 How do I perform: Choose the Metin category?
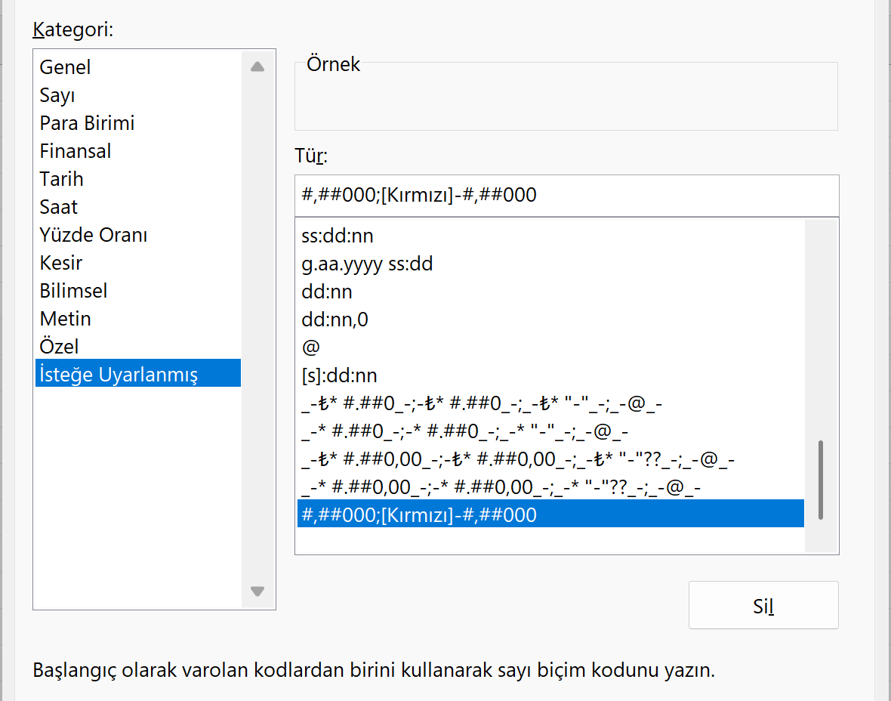66,319
